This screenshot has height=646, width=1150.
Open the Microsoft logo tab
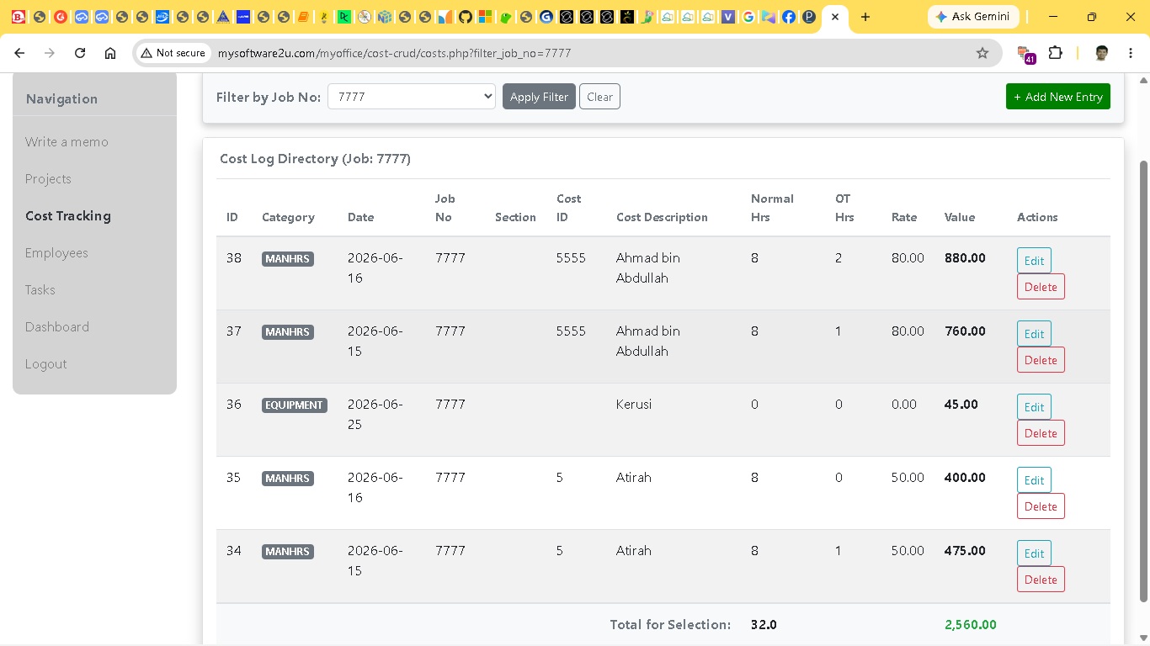point(486,17)
